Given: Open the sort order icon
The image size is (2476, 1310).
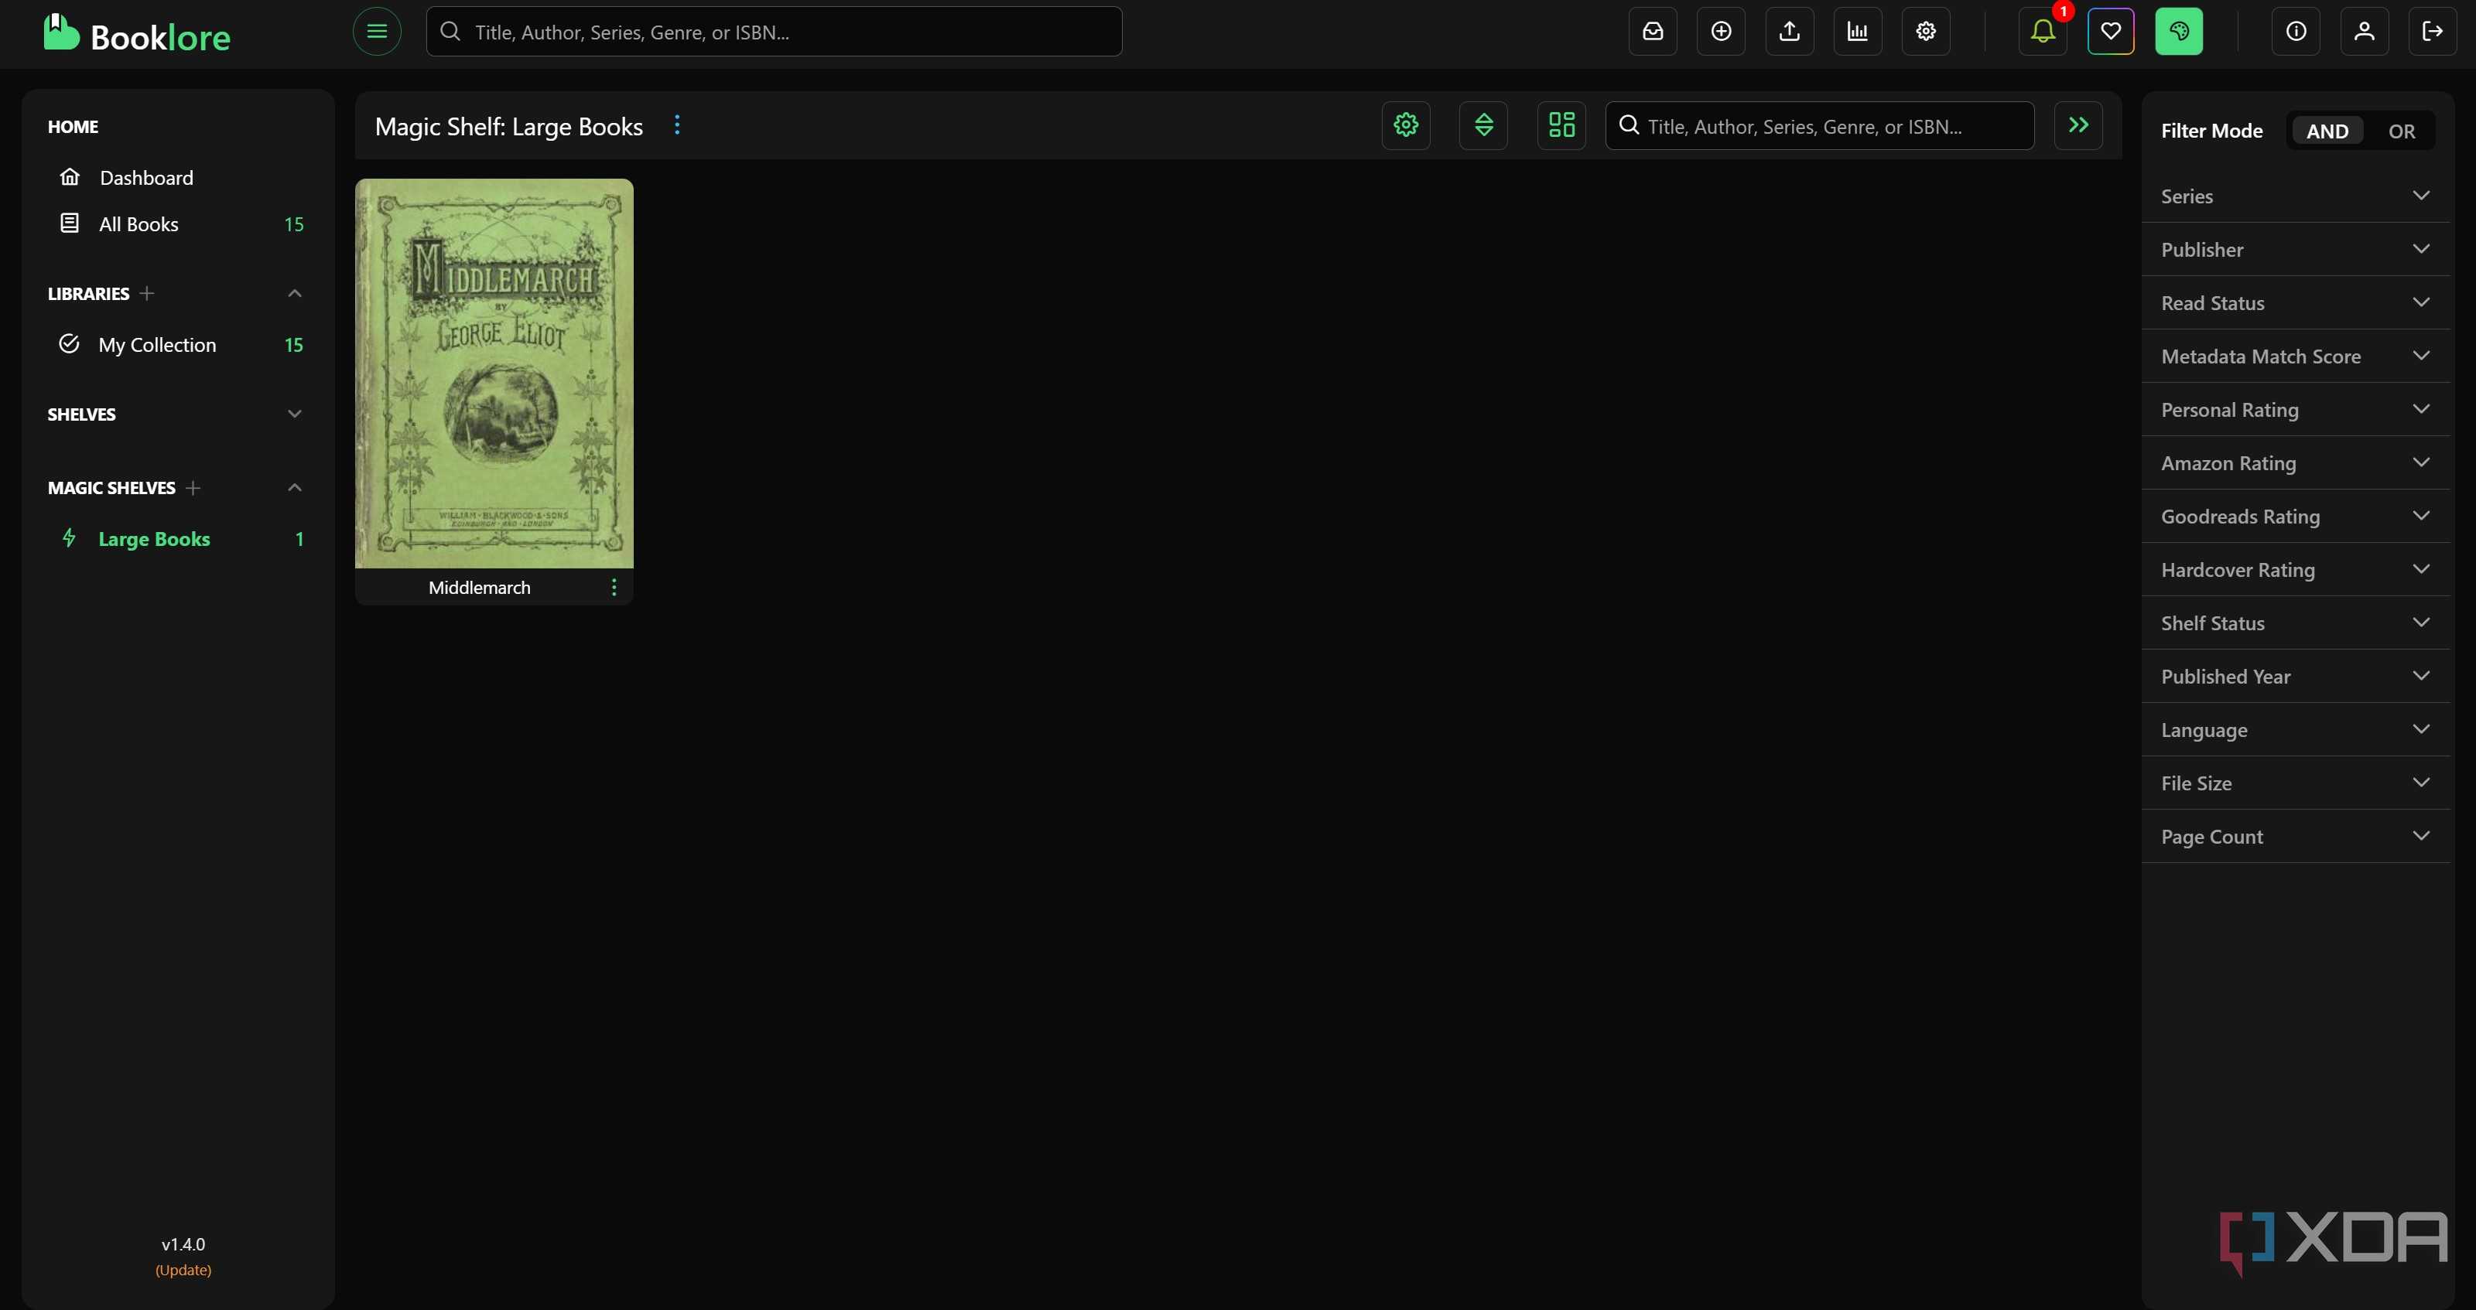Looking at the screenshot, I should pos(1483,125).
